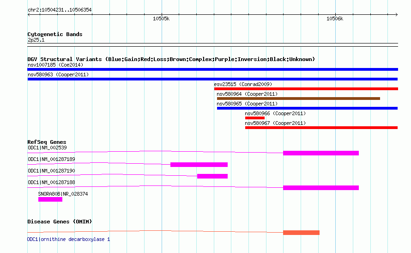Click the ODC1 NM_002539 exon block
The width and height of the screenshot is (411, 253).
[321, 153]
